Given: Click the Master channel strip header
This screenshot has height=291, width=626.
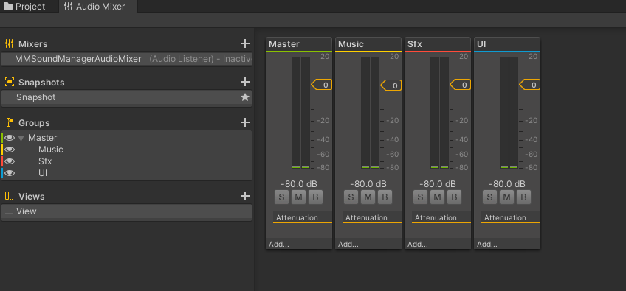Looking at the screenshot, I should (x=299, y=44).
